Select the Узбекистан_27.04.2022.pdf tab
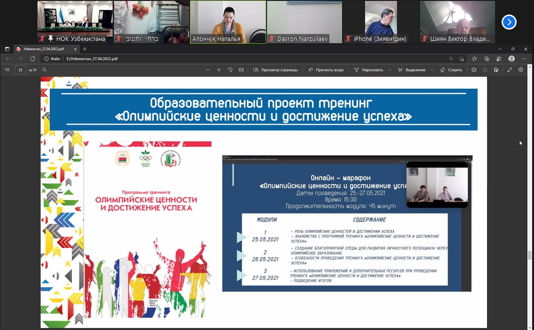 (44, 49)
